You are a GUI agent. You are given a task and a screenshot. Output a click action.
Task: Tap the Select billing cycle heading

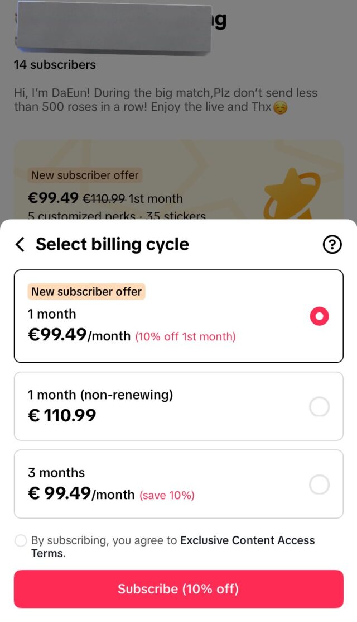(112, 244)
